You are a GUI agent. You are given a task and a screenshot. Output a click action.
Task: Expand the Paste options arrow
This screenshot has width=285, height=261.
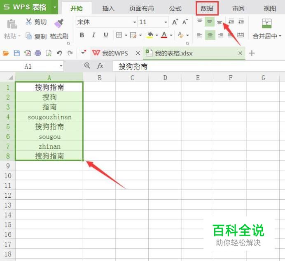19,36
